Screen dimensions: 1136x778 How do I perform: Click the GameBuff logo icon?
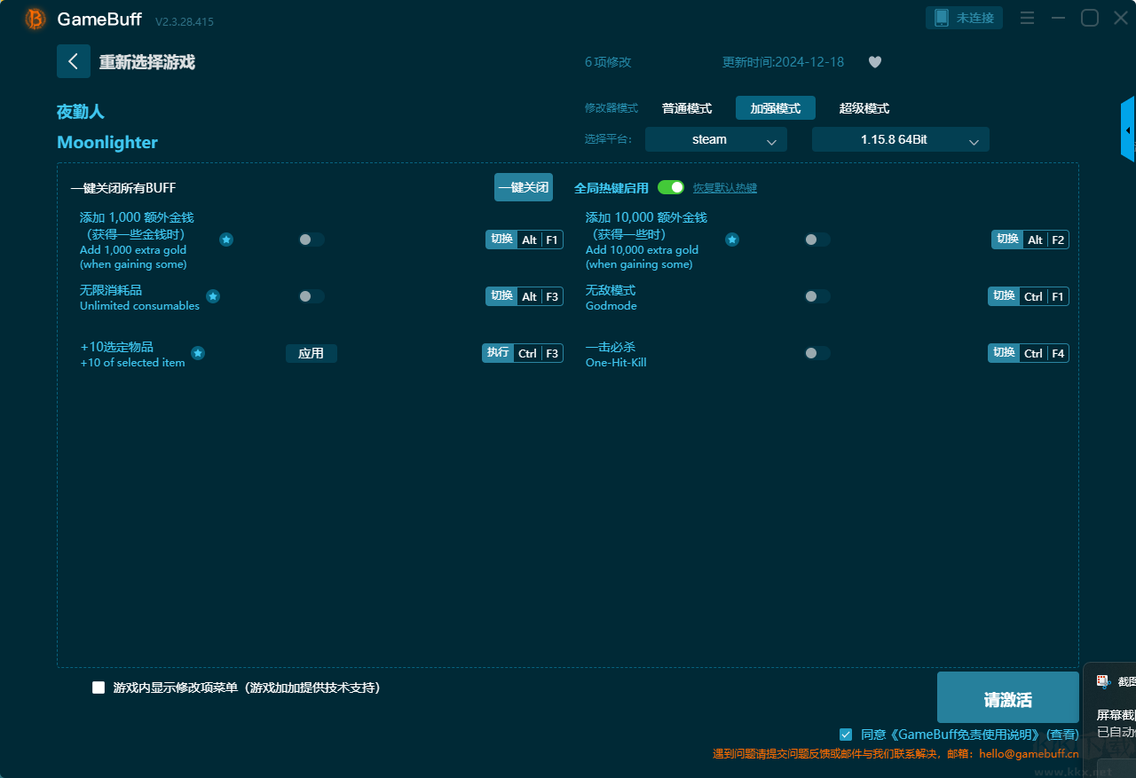coord(35,19)
